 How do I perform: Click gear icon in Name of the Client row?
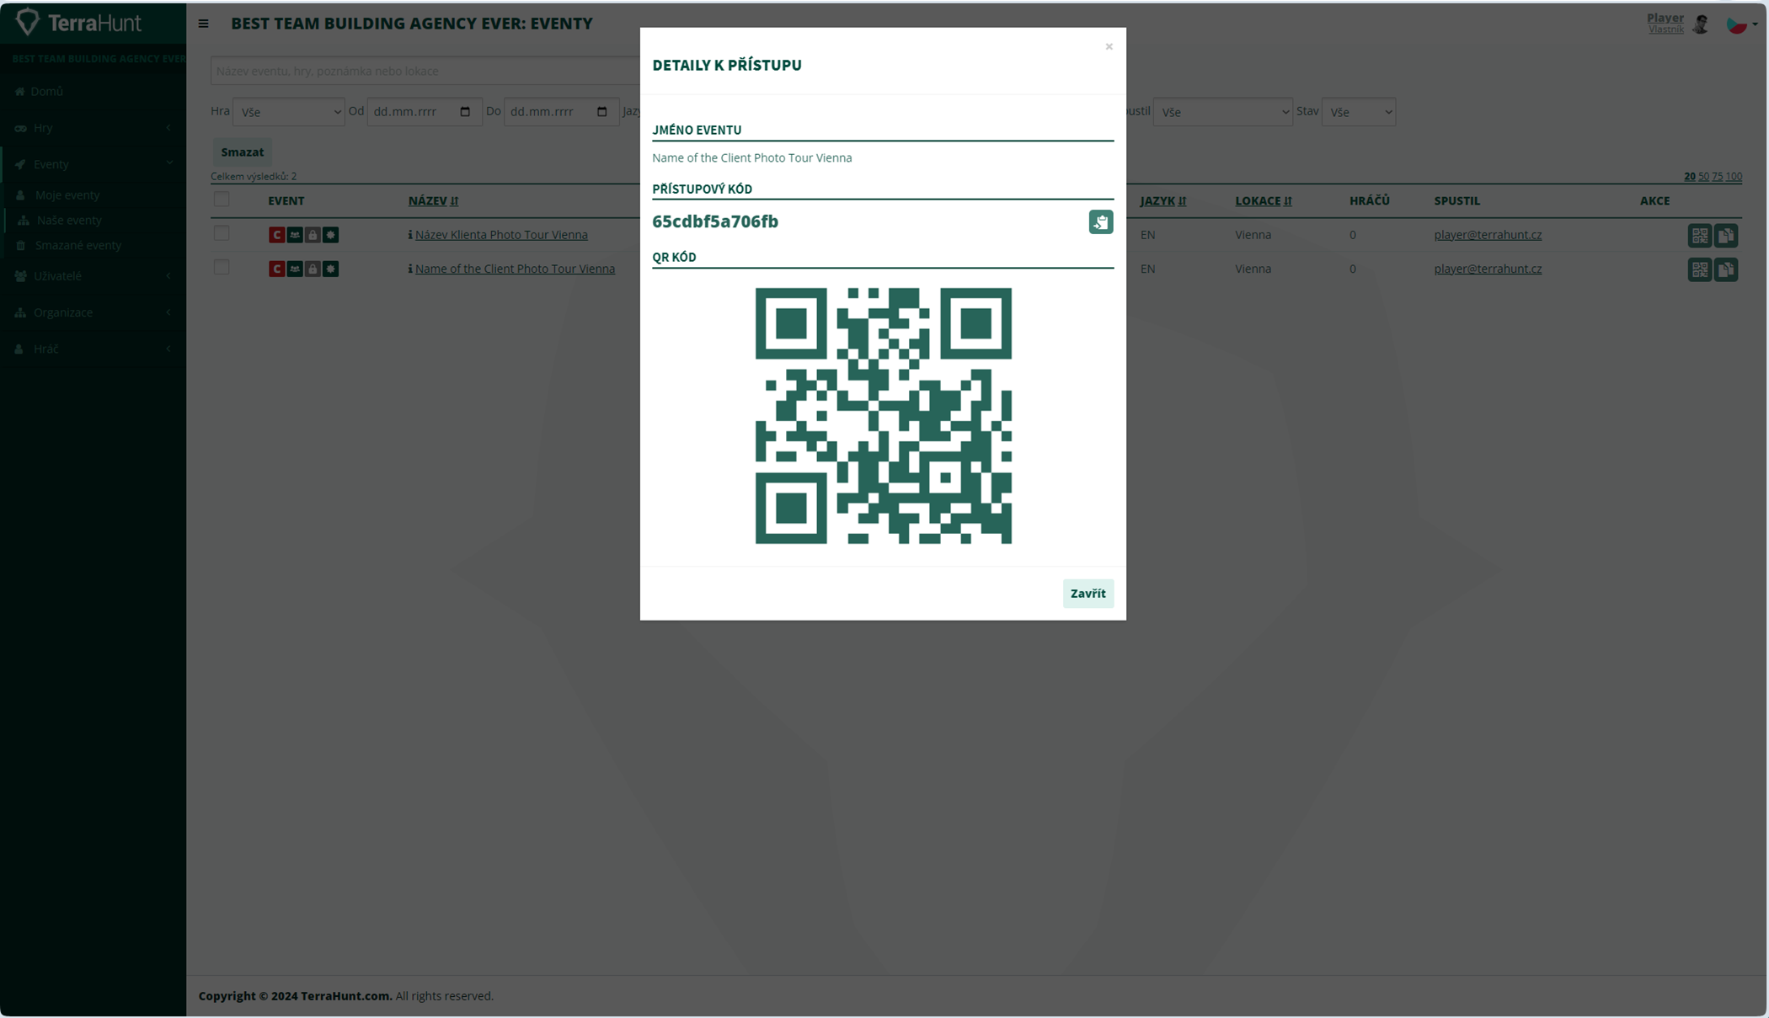(x=331, y=269)
